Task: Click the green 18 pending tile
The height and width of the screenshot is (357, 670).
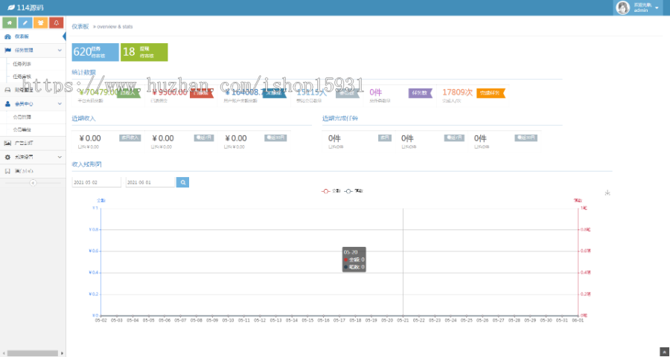Action: 144,52
